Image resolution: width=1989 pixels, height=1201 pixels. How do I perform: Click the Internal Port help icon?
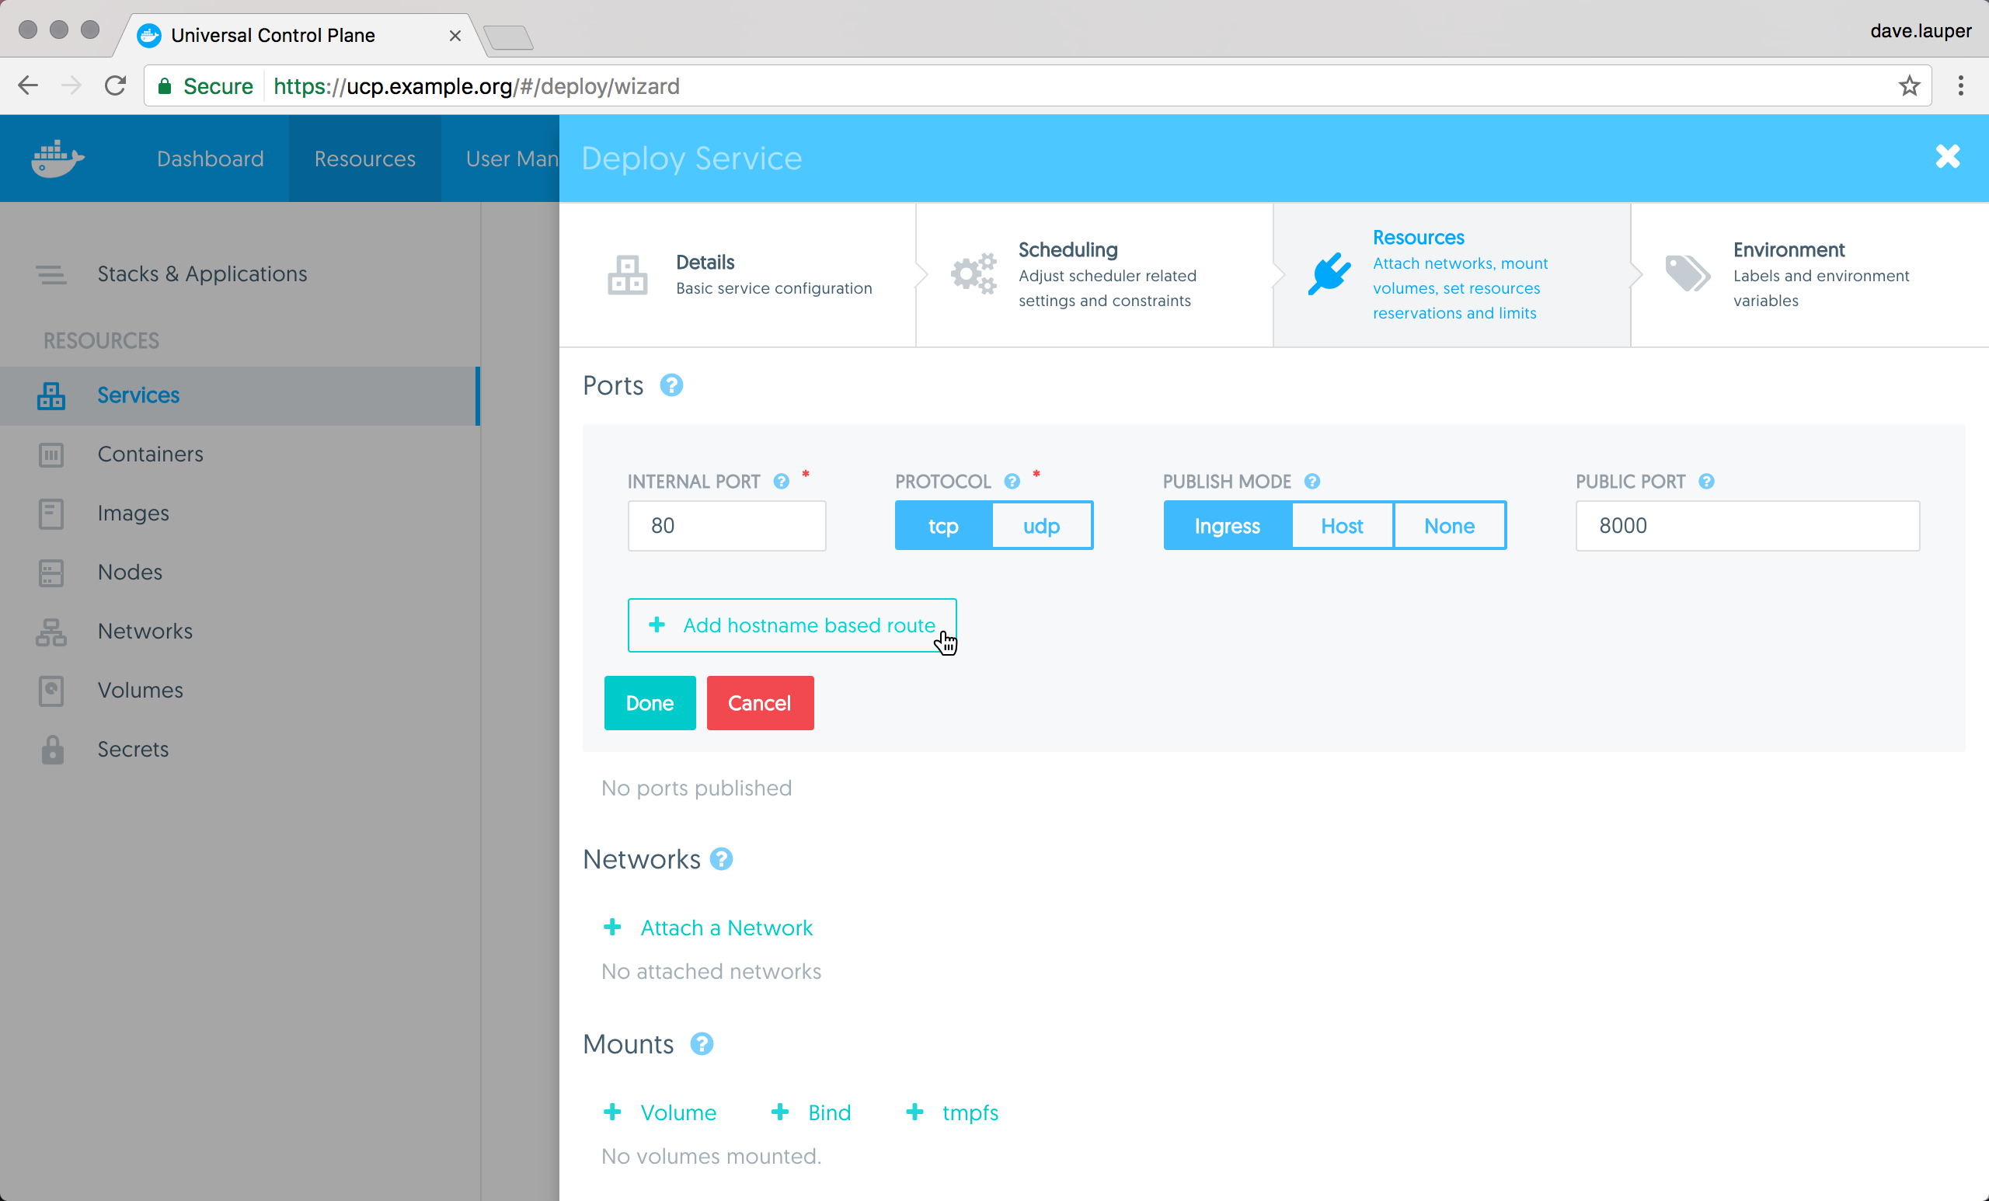point(781,482)
